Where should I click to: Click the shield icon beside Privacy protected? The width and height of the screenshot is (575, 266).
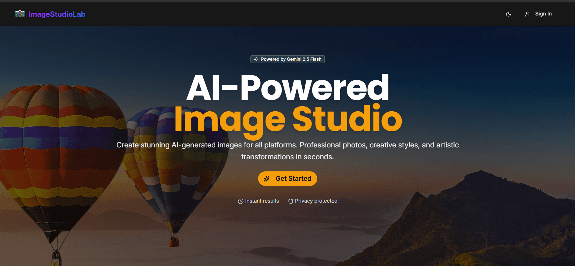(291, 201)
